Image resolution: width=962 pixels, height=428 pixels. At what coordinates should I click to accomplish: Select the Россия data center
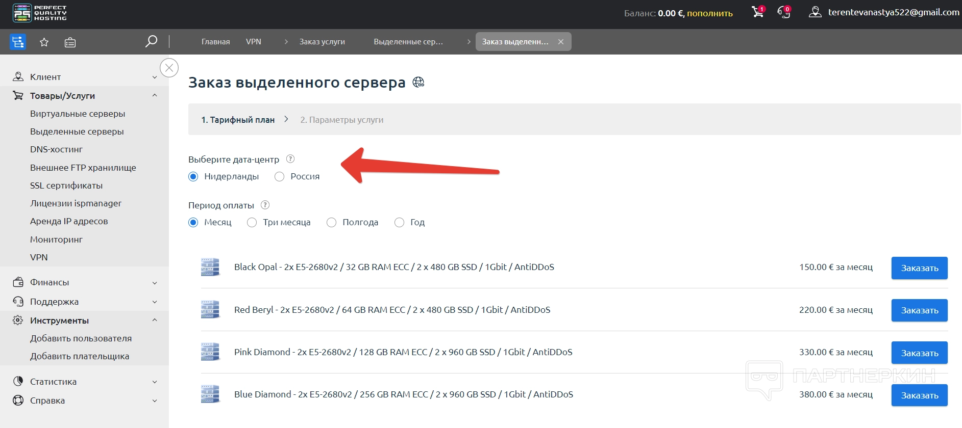point(279,177)
